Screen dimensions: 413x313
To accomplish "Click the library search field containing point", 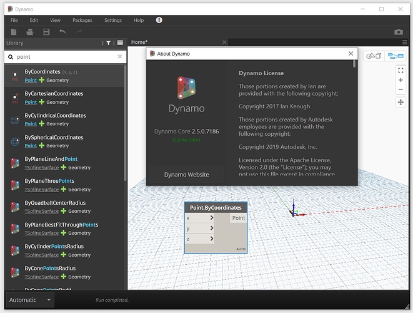I will [x=66, y=57].
